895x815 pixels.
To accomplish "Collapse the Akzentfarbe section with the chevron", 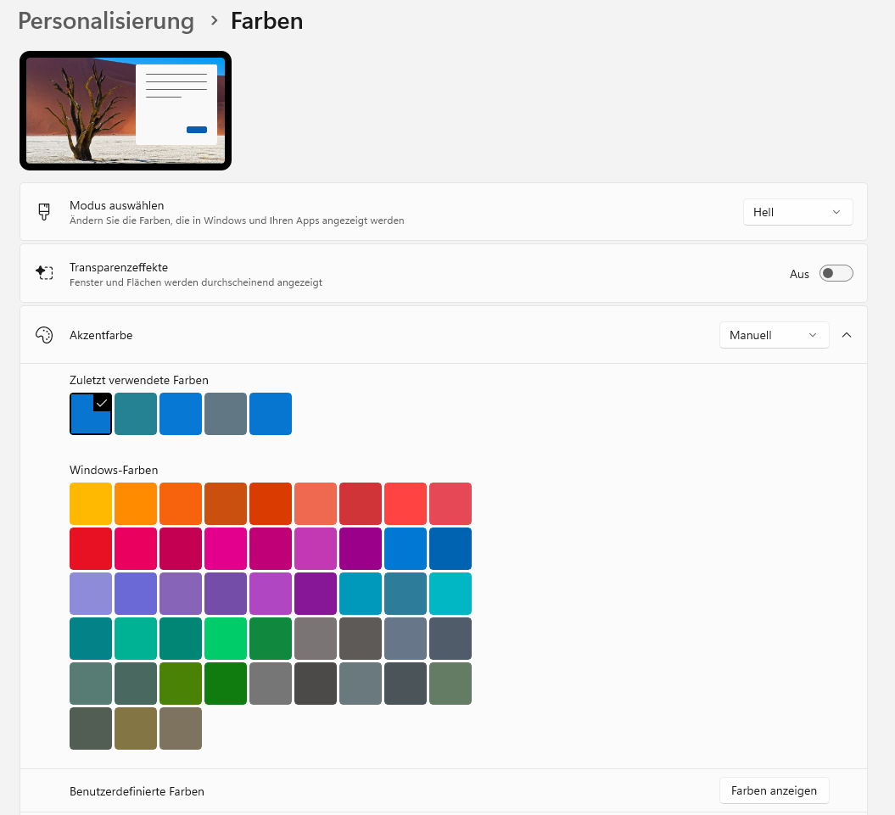I will coord(847,335).
